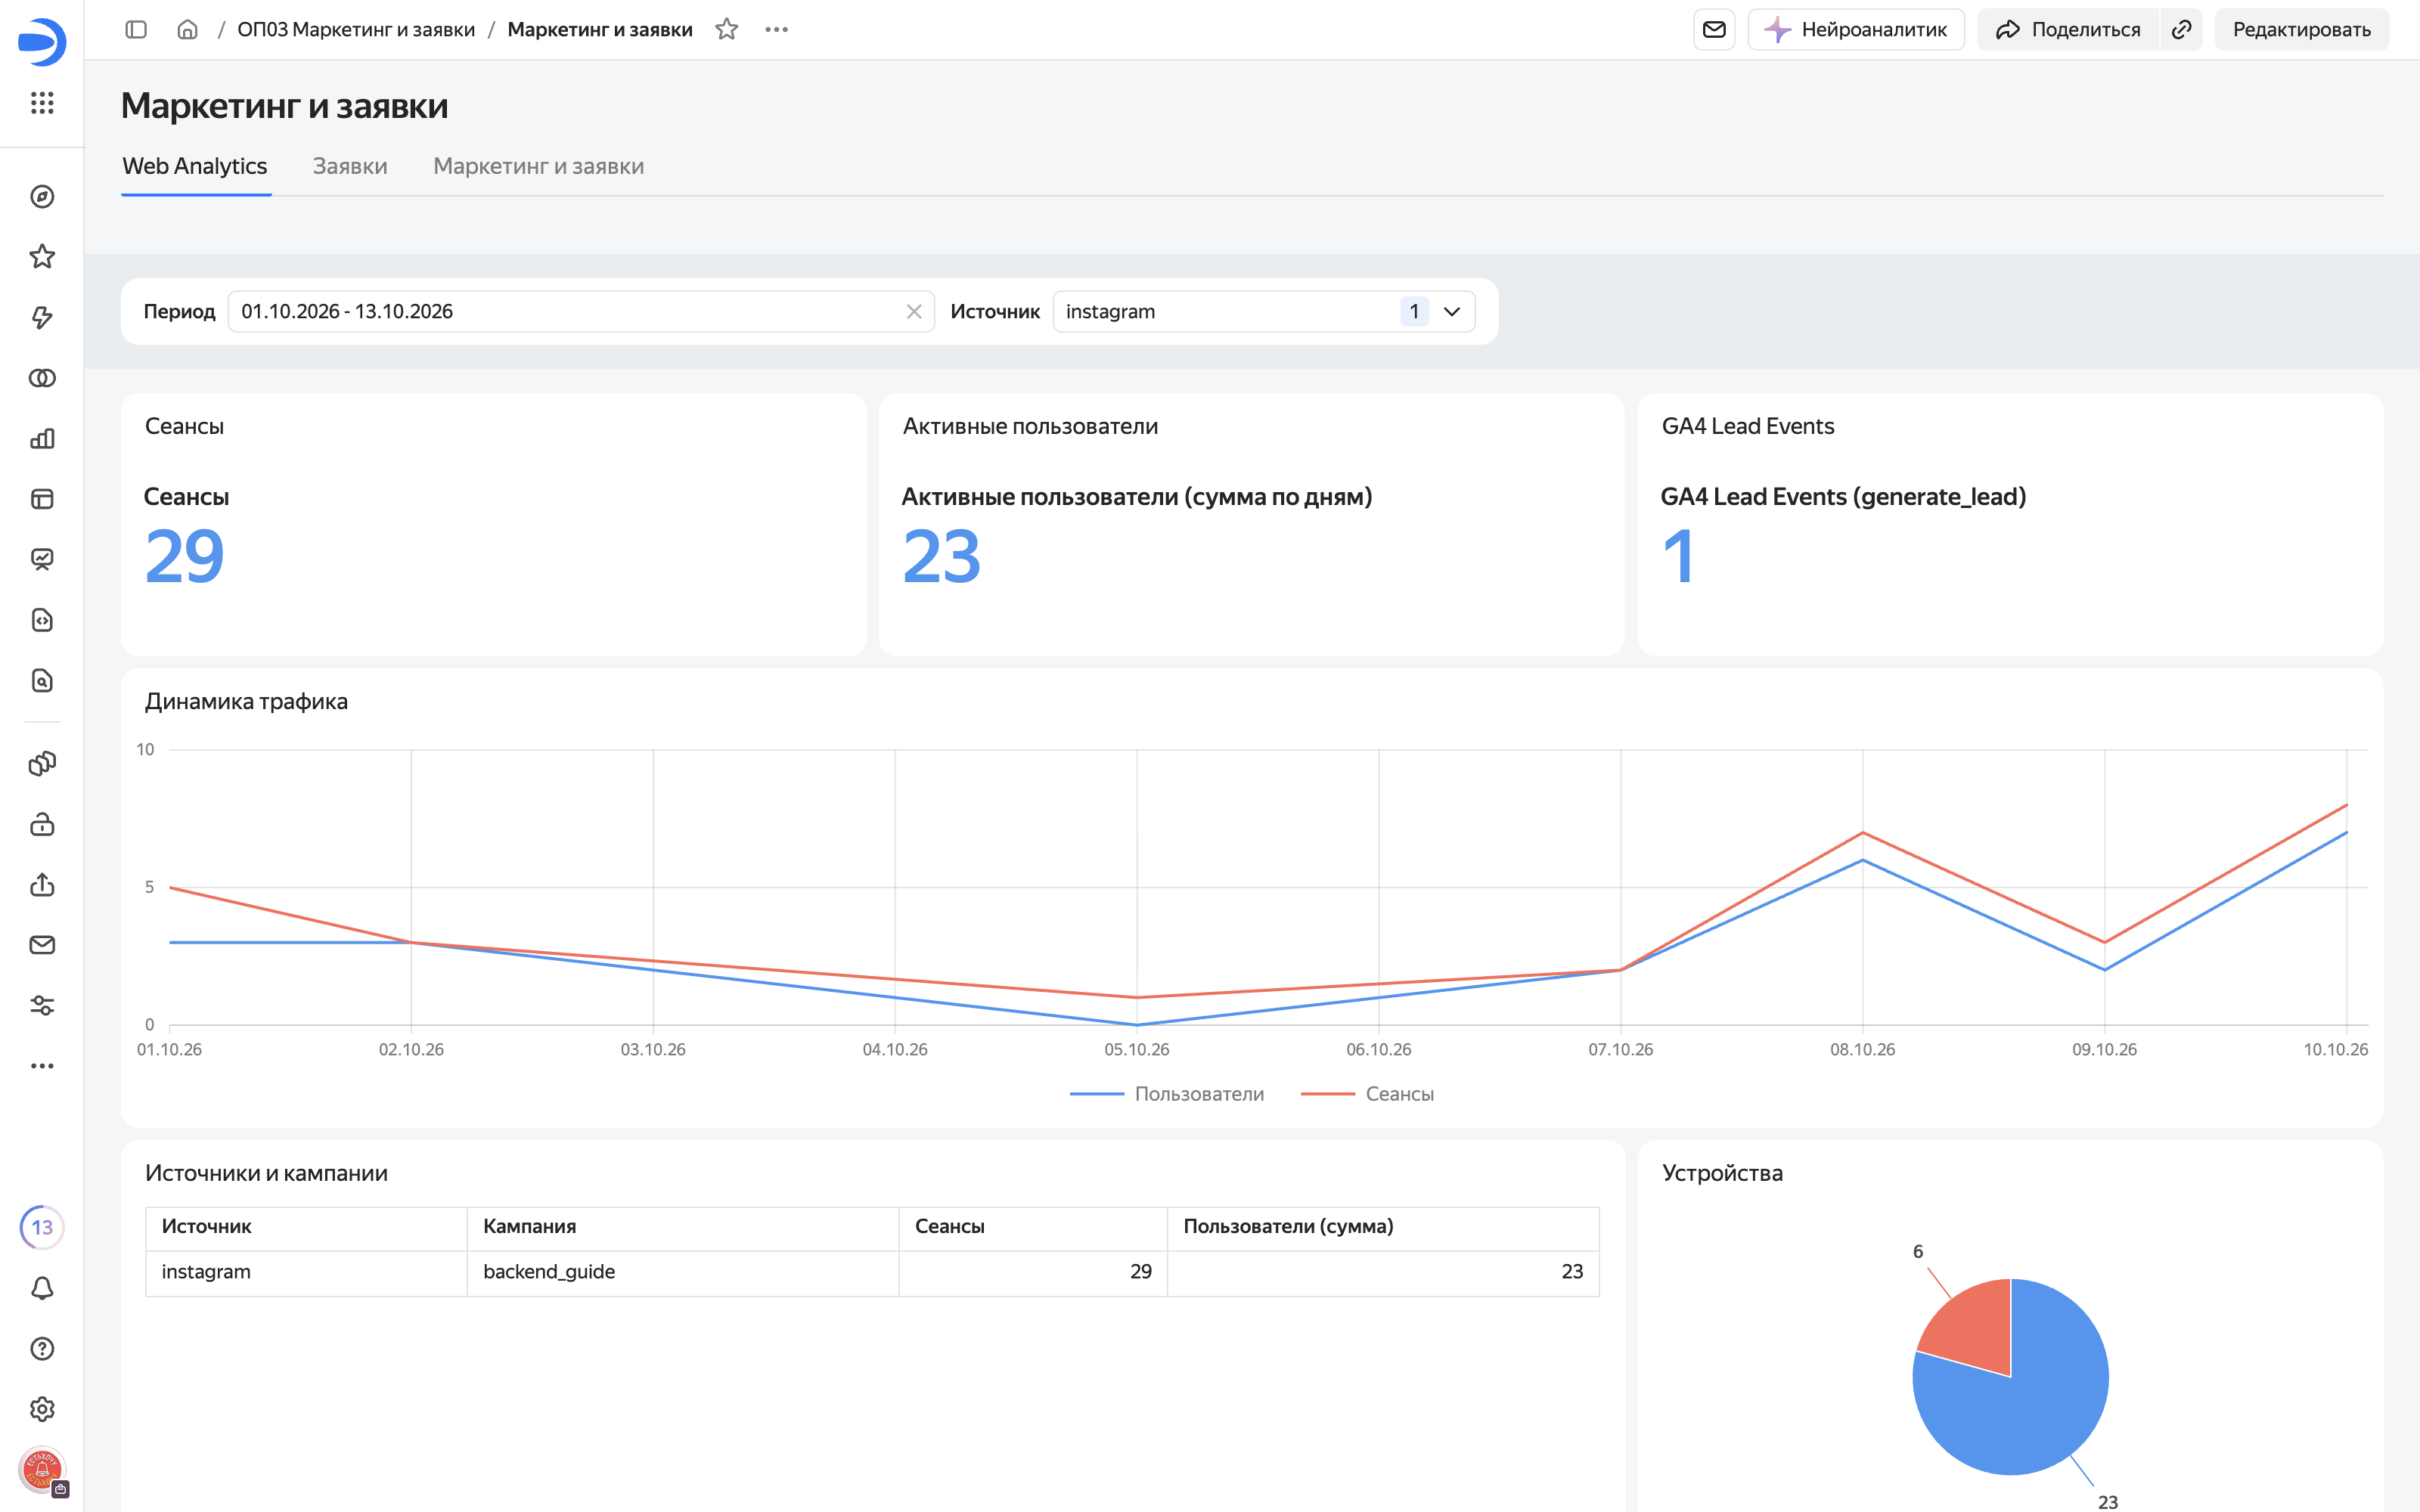Open the dashboard layout icon in sidebar

click(x=42, y=499)
